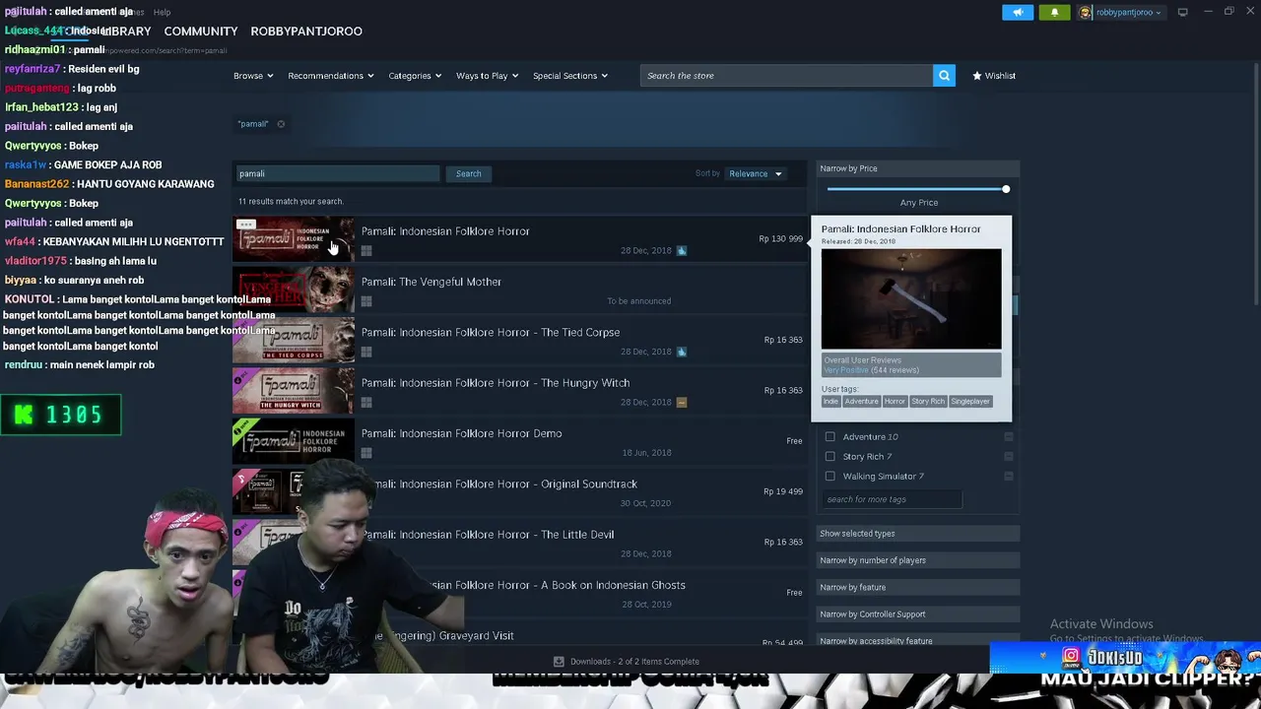
Task: Open the Recommendations dropdown menu
Action: (x=330, y=76)
